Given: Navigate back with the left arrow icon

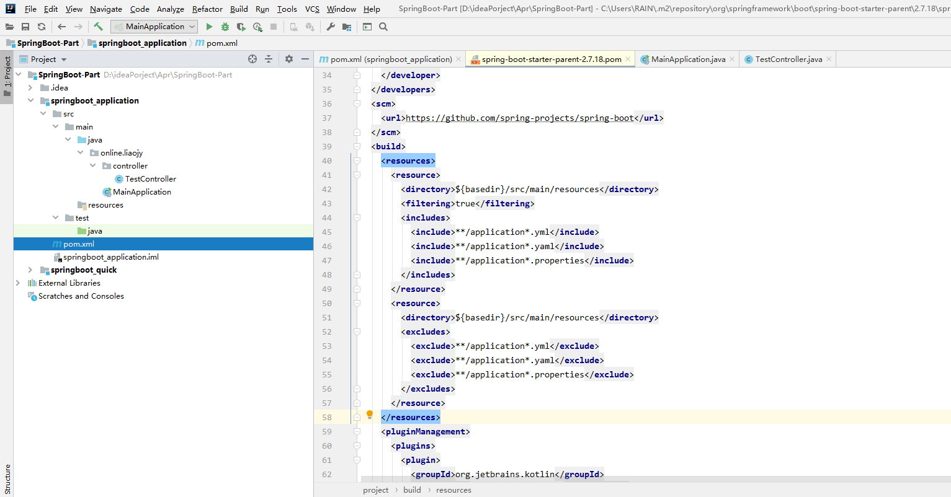Looking at the screenshot, I should tap(61, 27).
